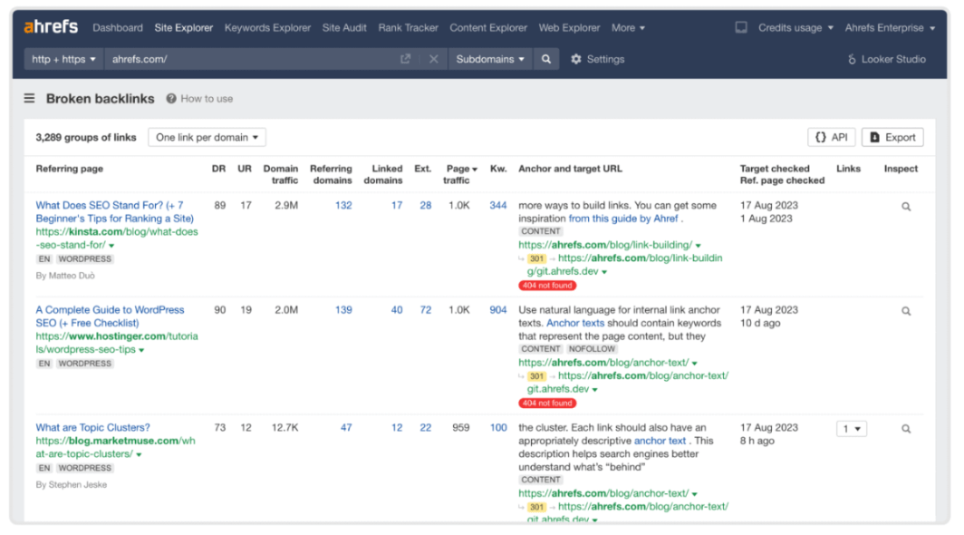Open the Subdomains mode dropdown
The width and height of the screenshot is (964, 535).
pos(490,59)
